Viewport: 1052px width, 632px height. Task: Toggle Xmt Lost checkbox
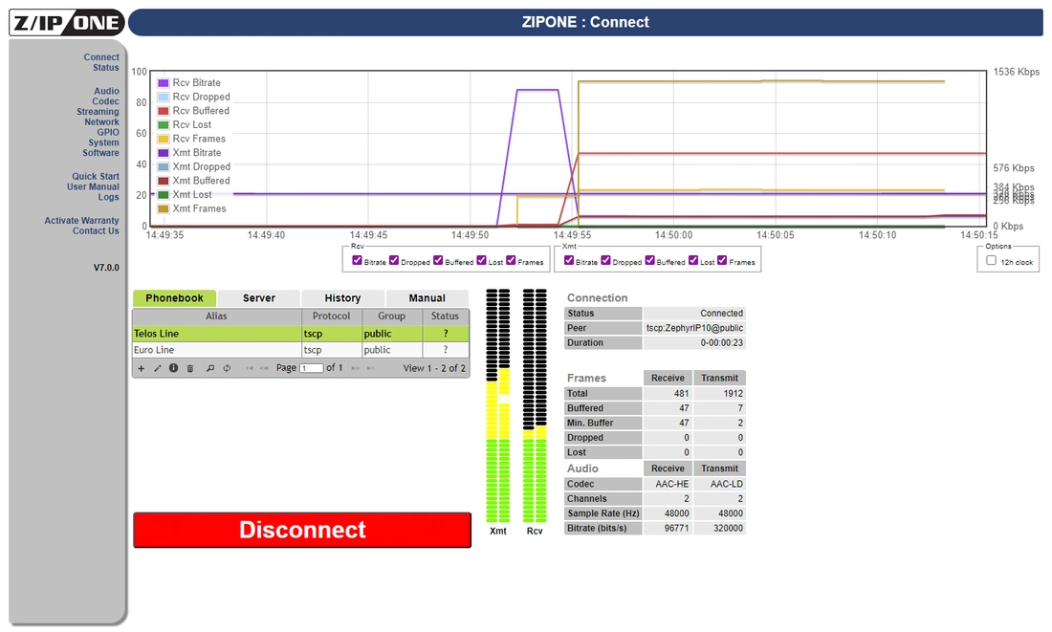(693, 260)
